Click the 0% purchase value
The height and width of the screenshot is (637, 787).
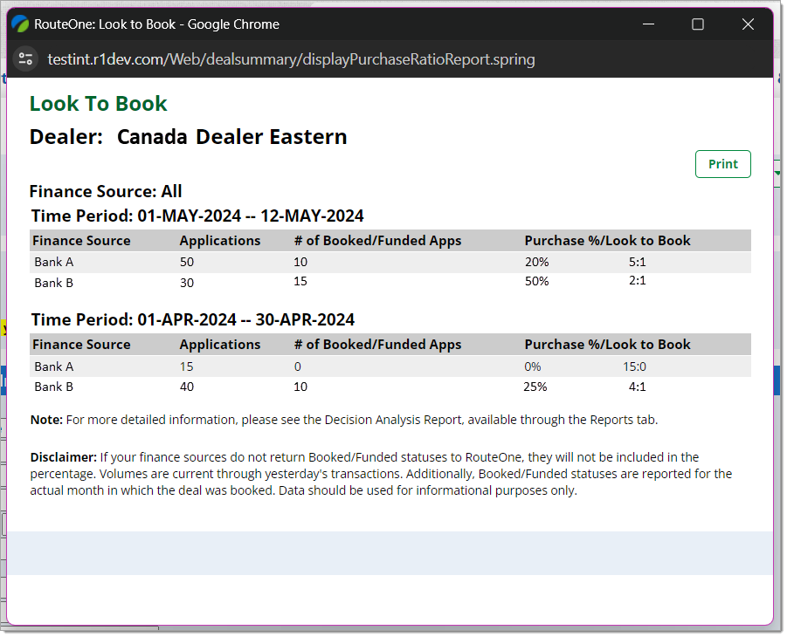(x=533, y=366)
